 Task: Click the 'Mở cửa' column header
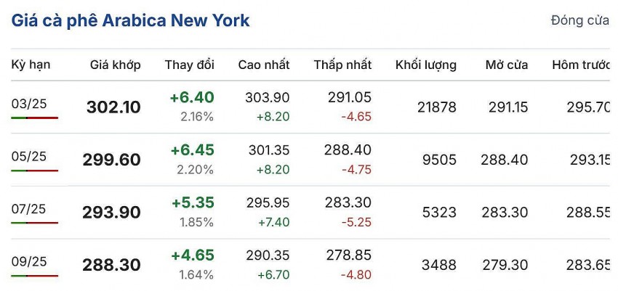pyautogui.click(x=507, y=65)
